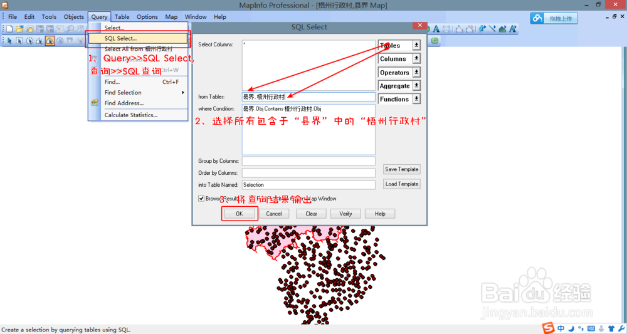This screenshot has height=334, width=627.
Task: Click the Save Template button
Action: (401, 169)
